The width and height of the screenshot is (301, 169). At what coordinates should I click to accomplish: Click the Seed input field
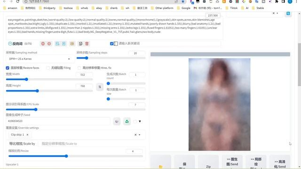[58, 121]
